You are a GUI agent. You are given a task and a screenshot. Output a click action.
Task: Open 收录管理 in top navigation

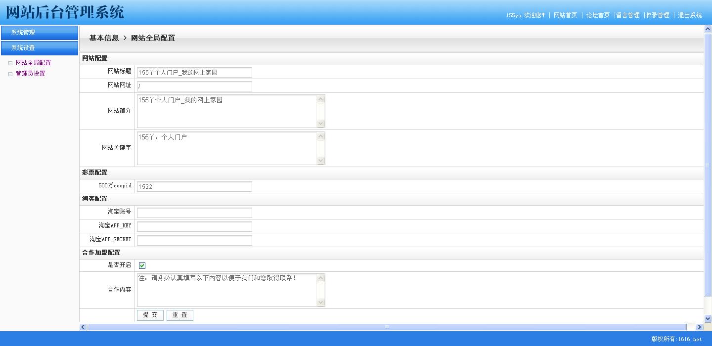tap(658, 15)
